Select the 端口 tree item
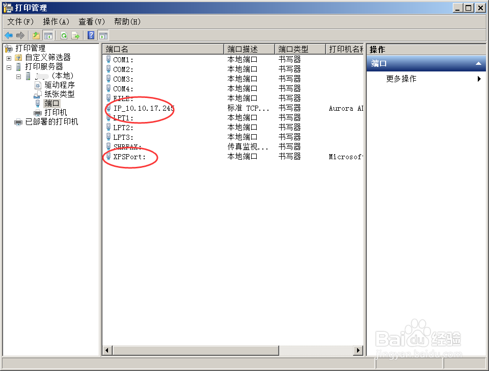The width and height of the screenshot is (489, 371). (x=52, y=103)
